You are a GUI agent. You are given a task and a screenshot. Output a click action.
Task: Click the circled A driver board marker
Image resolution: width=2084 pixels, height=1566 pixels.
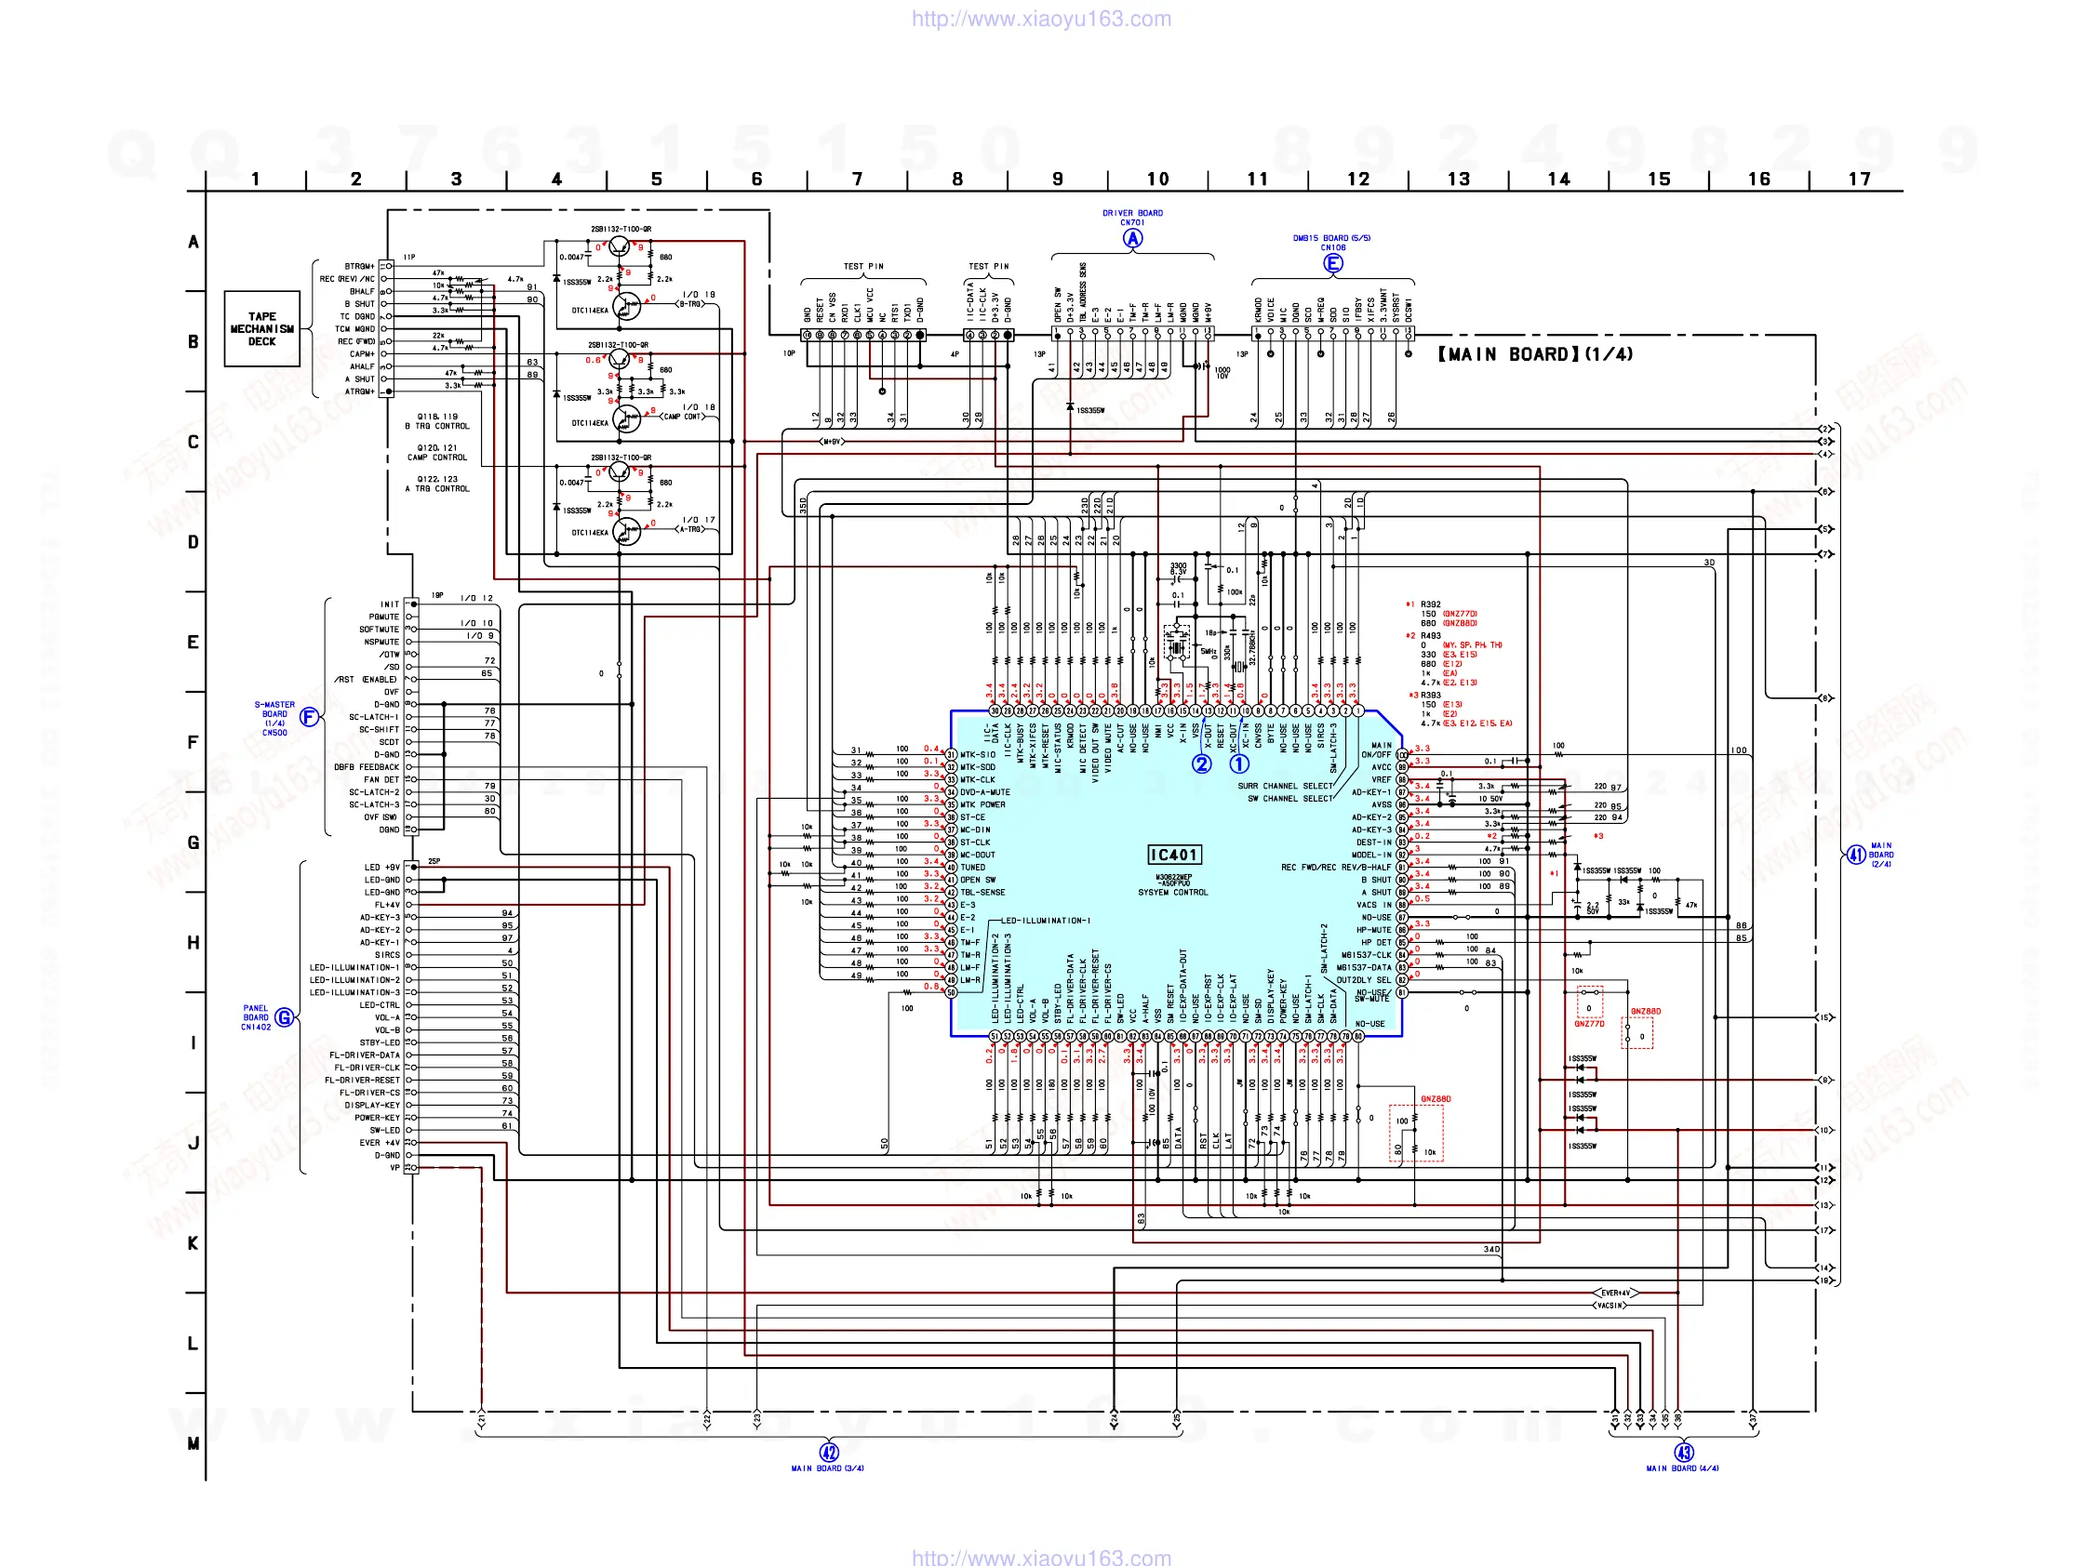(x=1132, y=238)
